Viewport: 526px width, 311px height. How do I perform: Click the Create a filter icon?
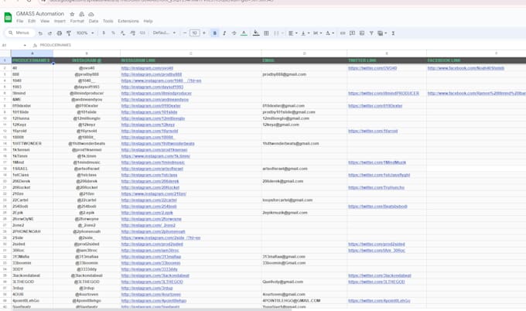click(371, 32)
